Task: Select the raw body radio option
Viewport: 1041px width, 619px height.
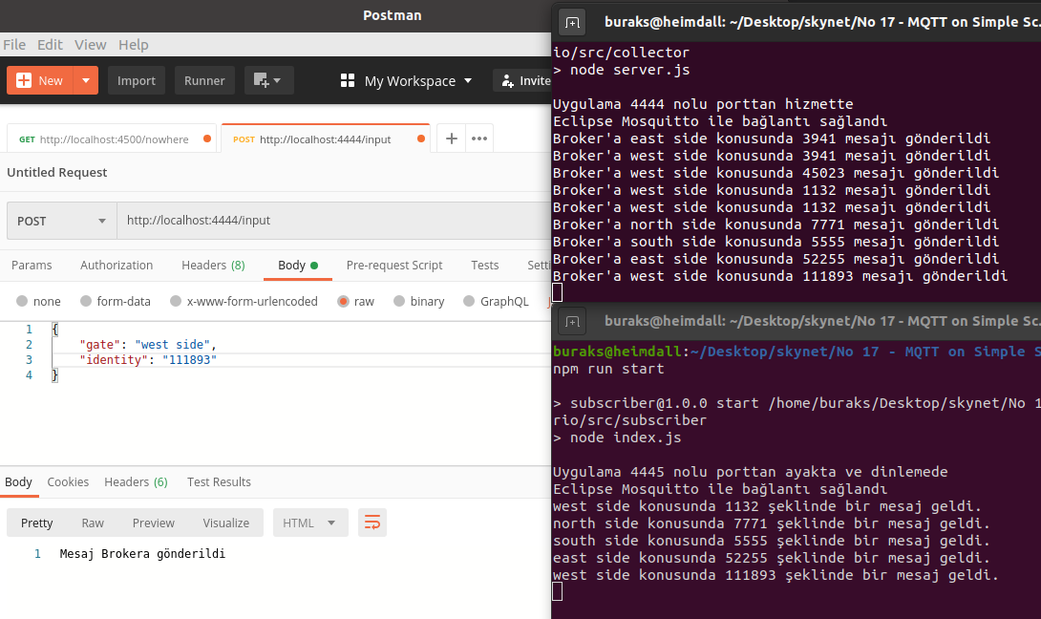Action: (x=343, y=301)
